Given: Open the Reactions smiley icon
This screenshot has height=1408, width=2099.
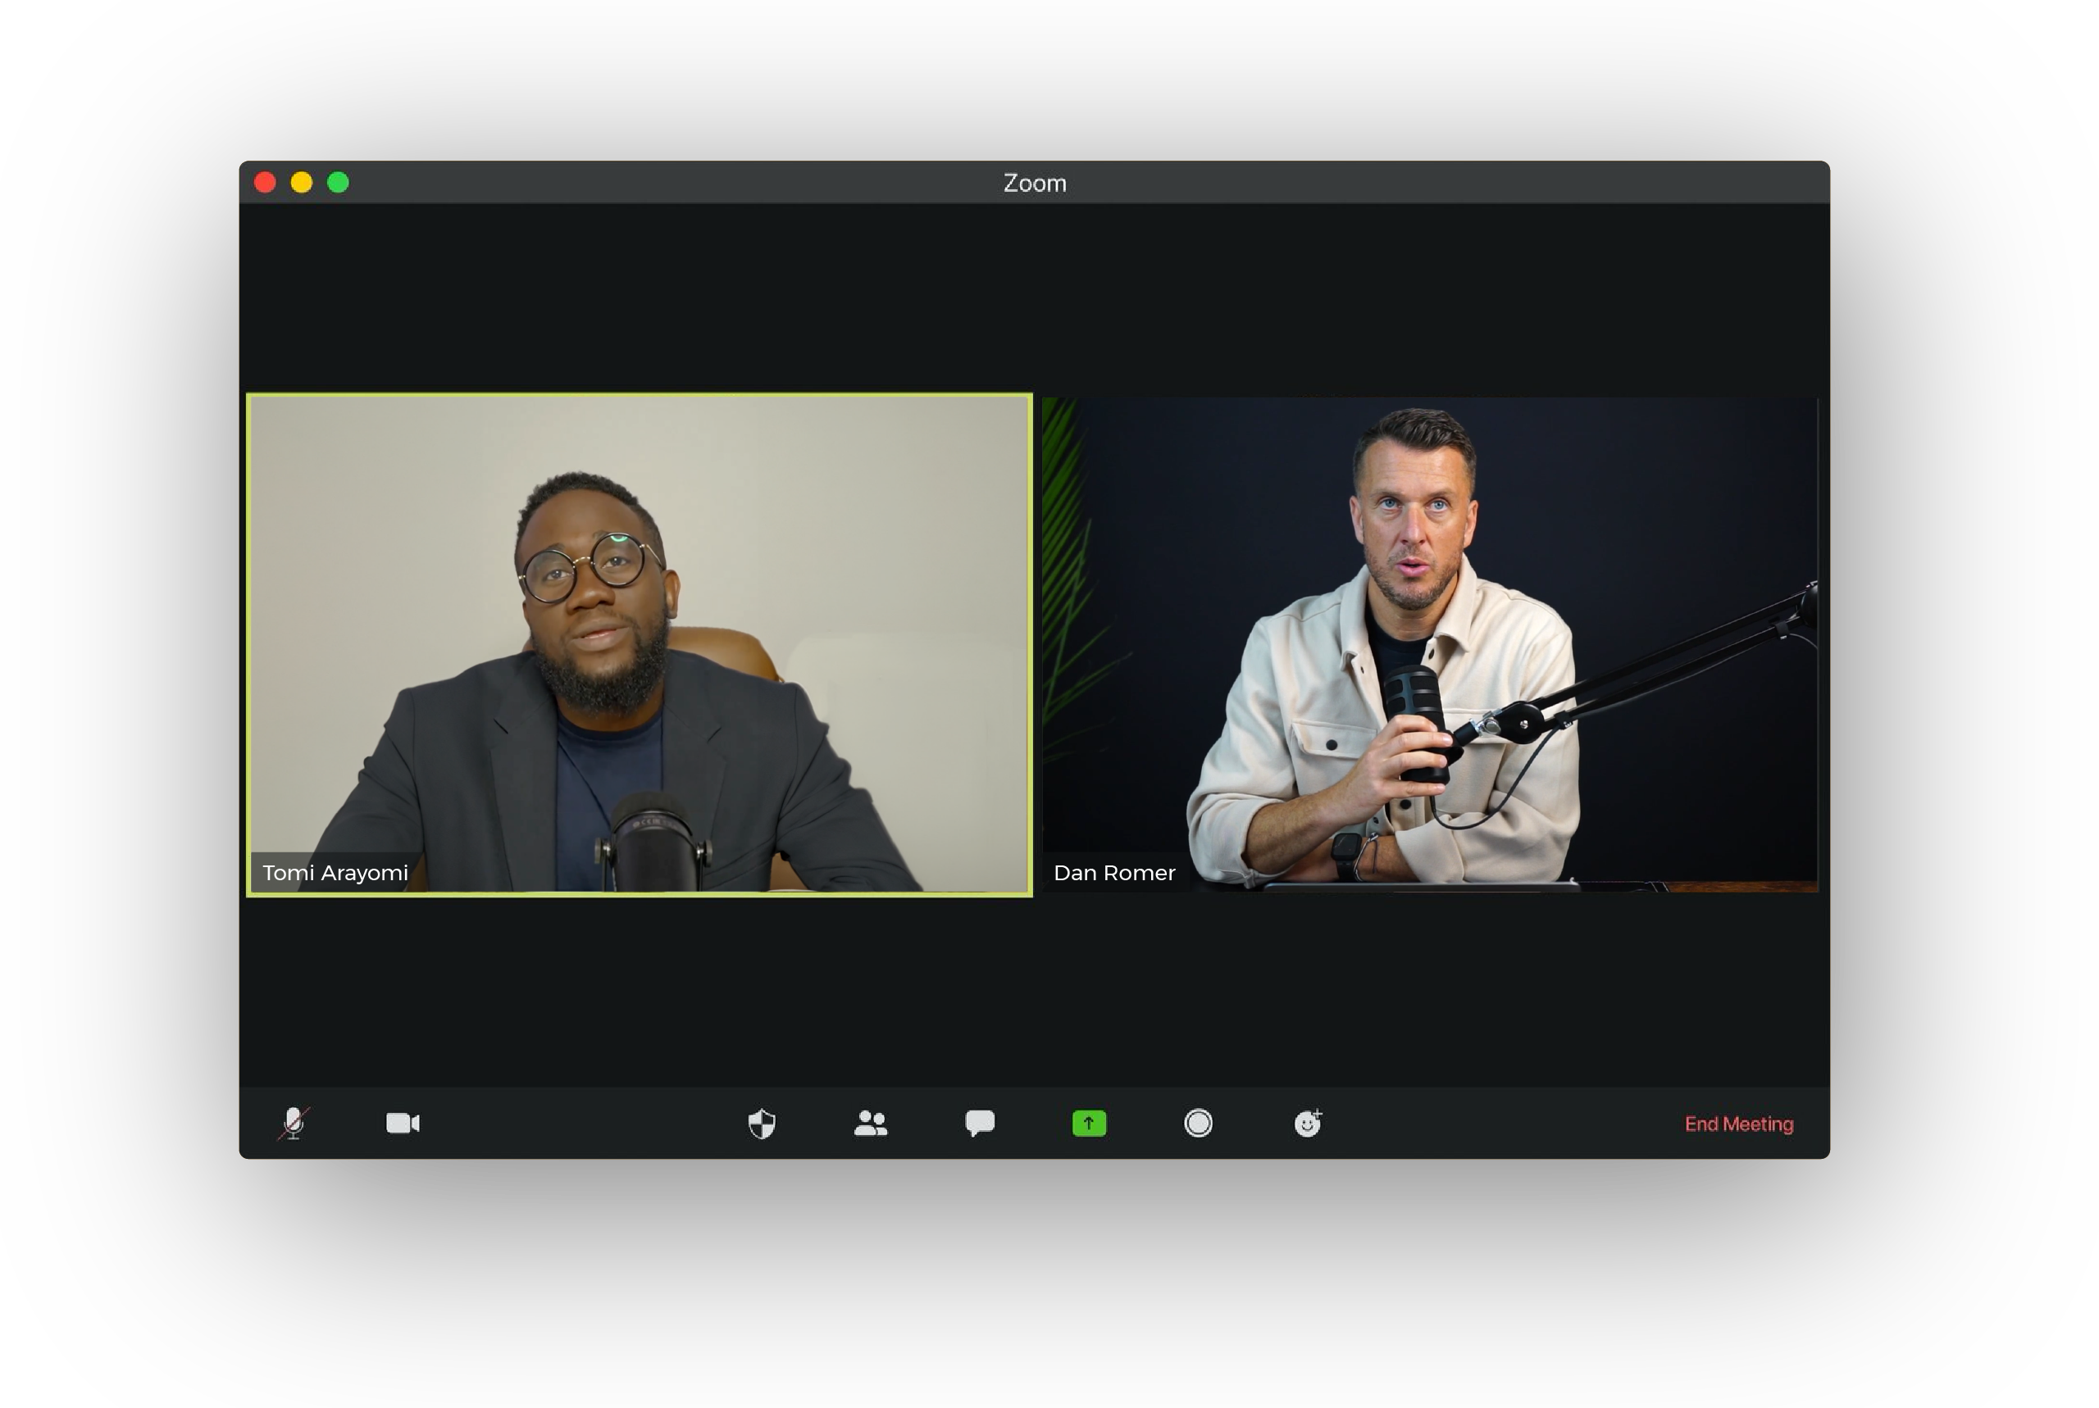Looking at the screenshot, I should pos(1308,1124).
